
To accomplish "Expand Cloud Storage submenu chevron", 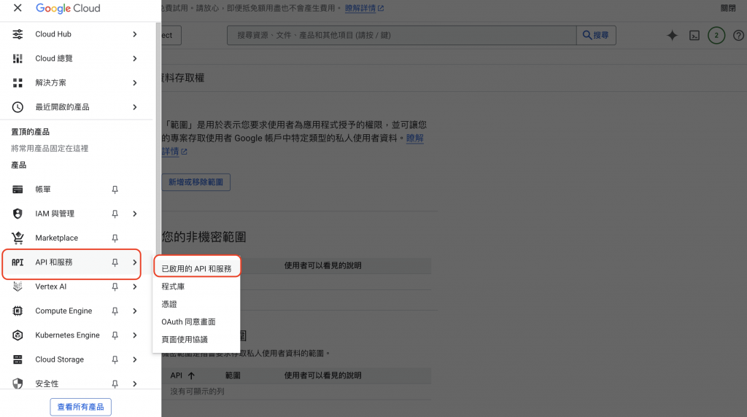I will coord(135,359).
